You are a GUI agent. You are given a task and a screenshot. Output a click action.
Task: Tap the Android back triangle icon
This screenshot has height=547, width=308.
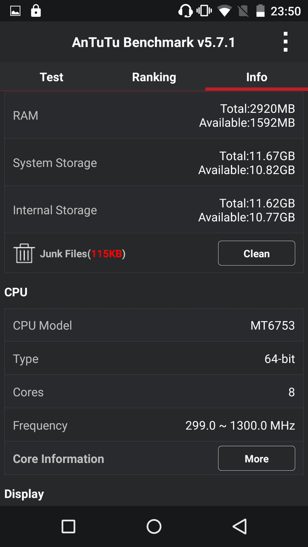click(x=240, y=526)
